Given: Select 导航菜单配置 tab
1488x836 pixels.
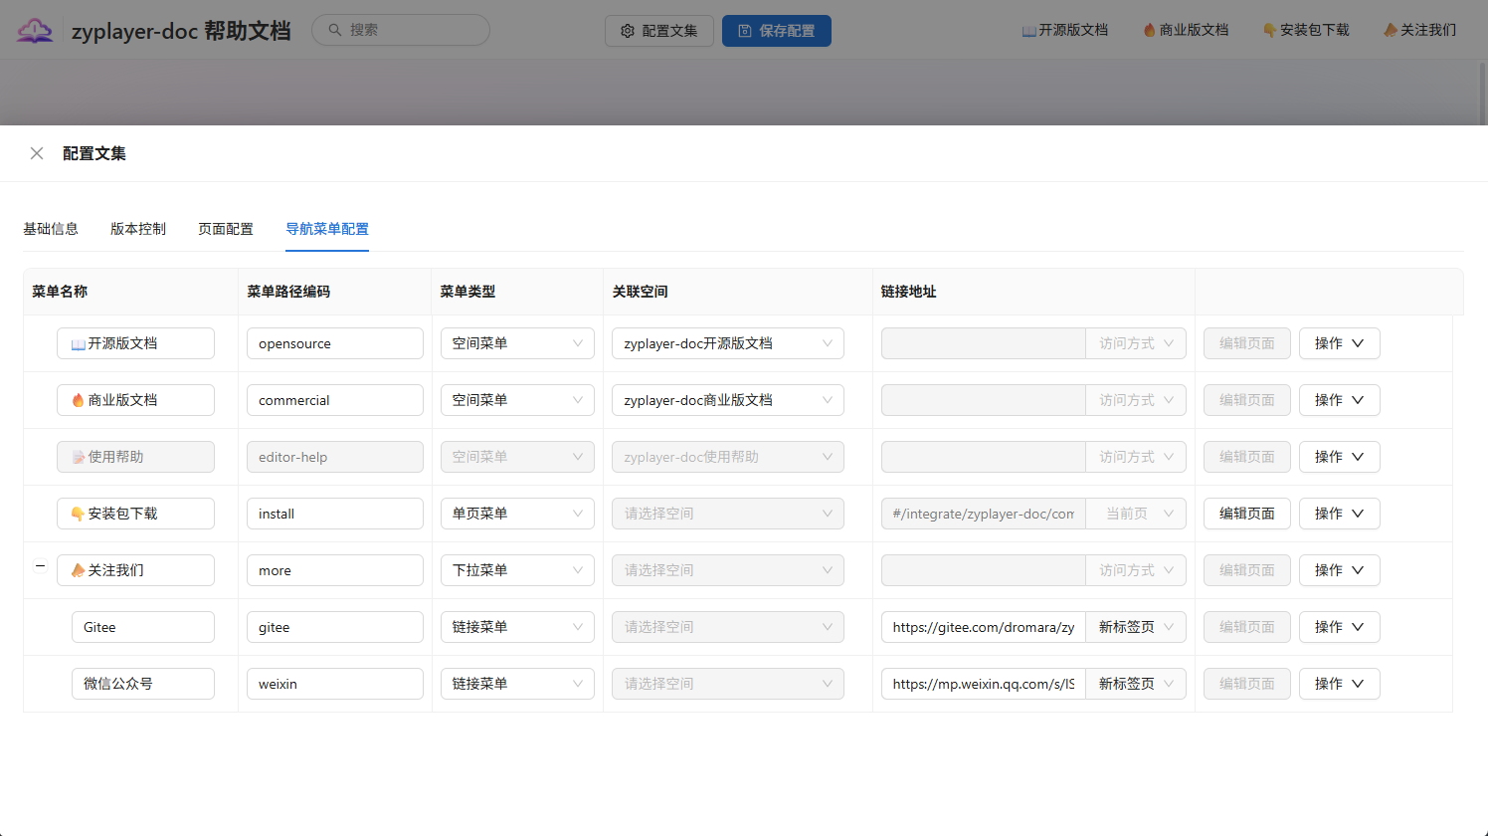Looking at the screenshot, I should pyautogui.click(x=327, y=229).
